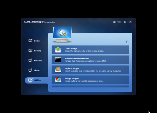Viewport: 157px width, 113px height.
Task: Click the utilities monitor illustration
Action: [x=62, y=35]
